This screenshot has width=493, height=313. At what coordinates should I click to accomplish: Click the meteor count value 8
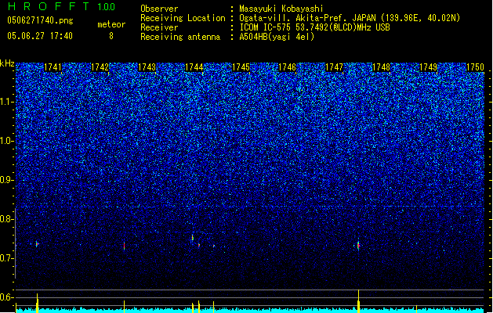click(x=111, y=36)
